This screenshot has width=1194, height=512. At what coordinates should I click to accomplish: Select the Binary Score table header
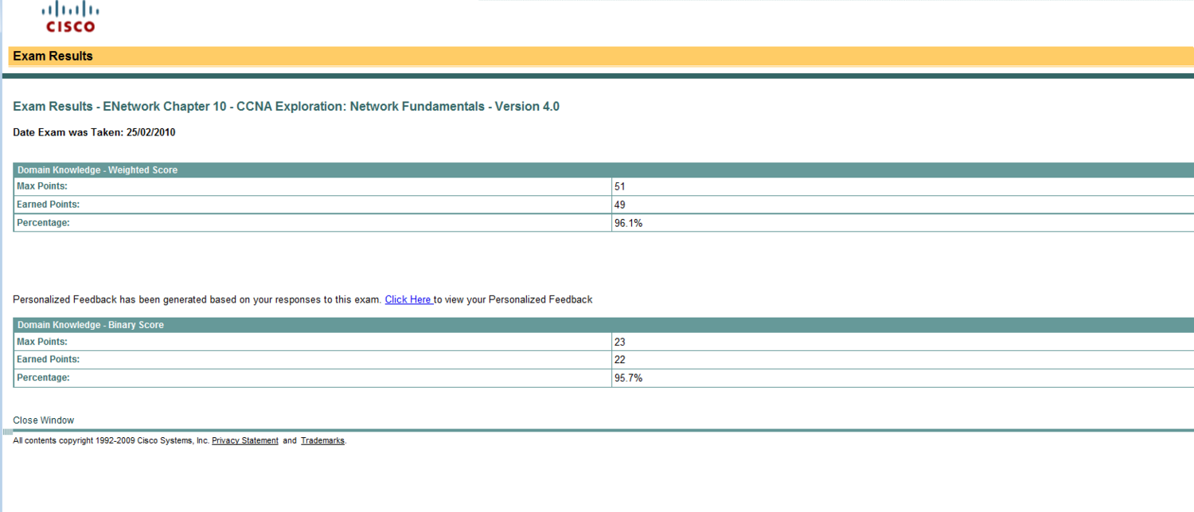(90, 325)
